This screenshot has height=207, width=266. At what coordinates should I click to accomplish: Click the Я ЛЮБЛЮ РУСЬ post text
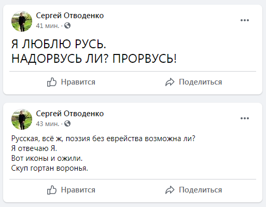coord(94,51)
